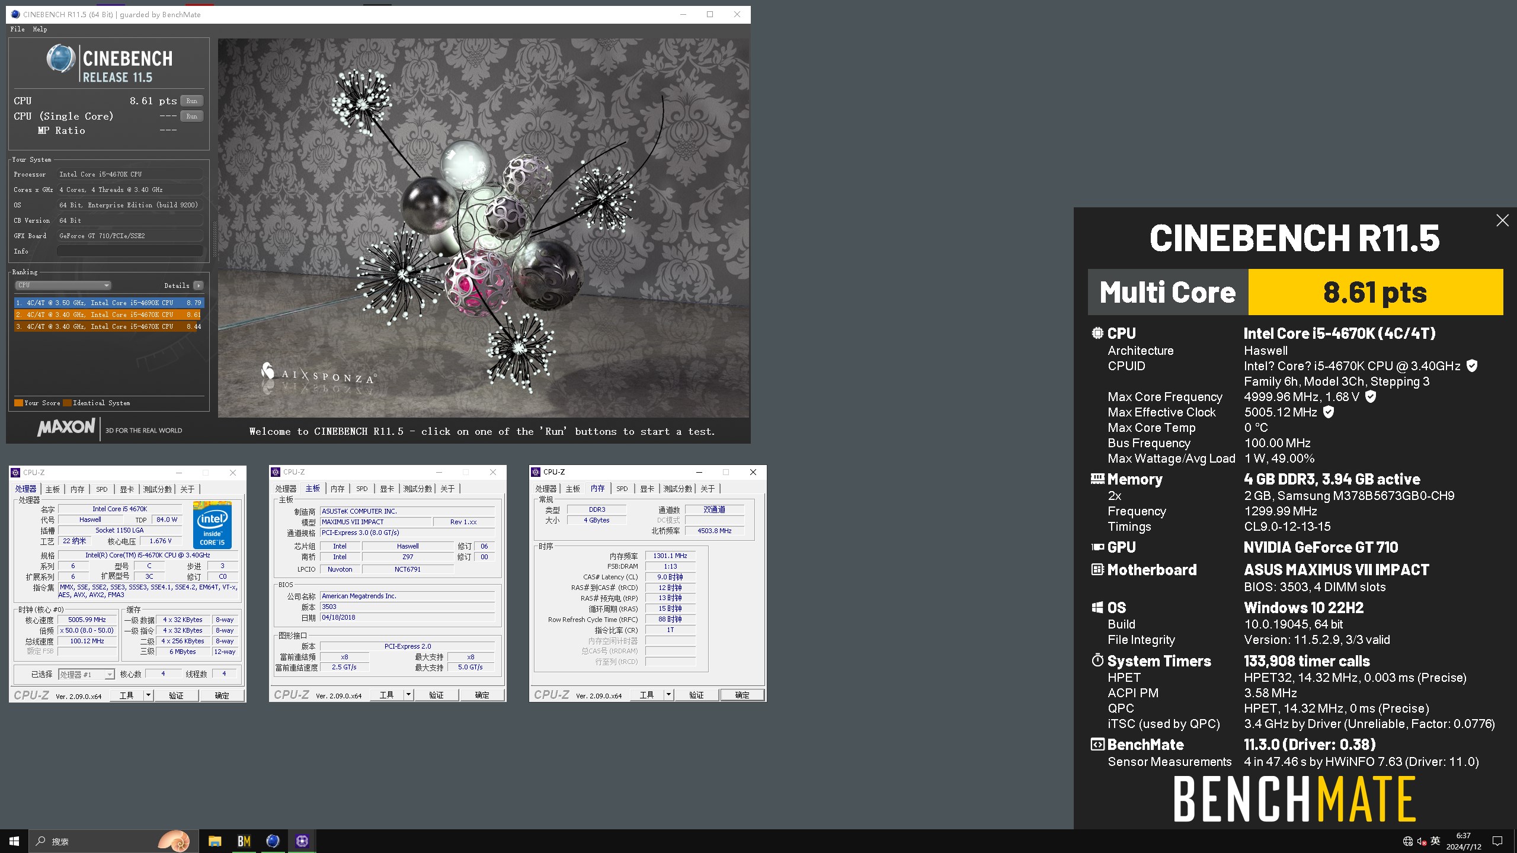The width and height of the screenshot is (1517, 853).
Task: Click the shield icon next to 1.68 V
Action: pos(1371,396)
